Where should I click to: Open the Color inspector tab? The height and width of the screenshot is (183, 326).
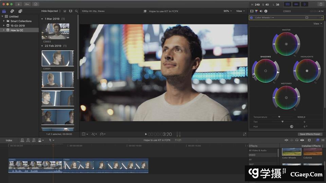256,11
